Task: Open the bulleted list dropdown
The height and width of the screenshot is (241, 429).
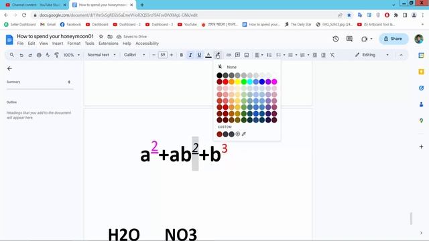Action: pyautogui.click(x=296, y=55)
